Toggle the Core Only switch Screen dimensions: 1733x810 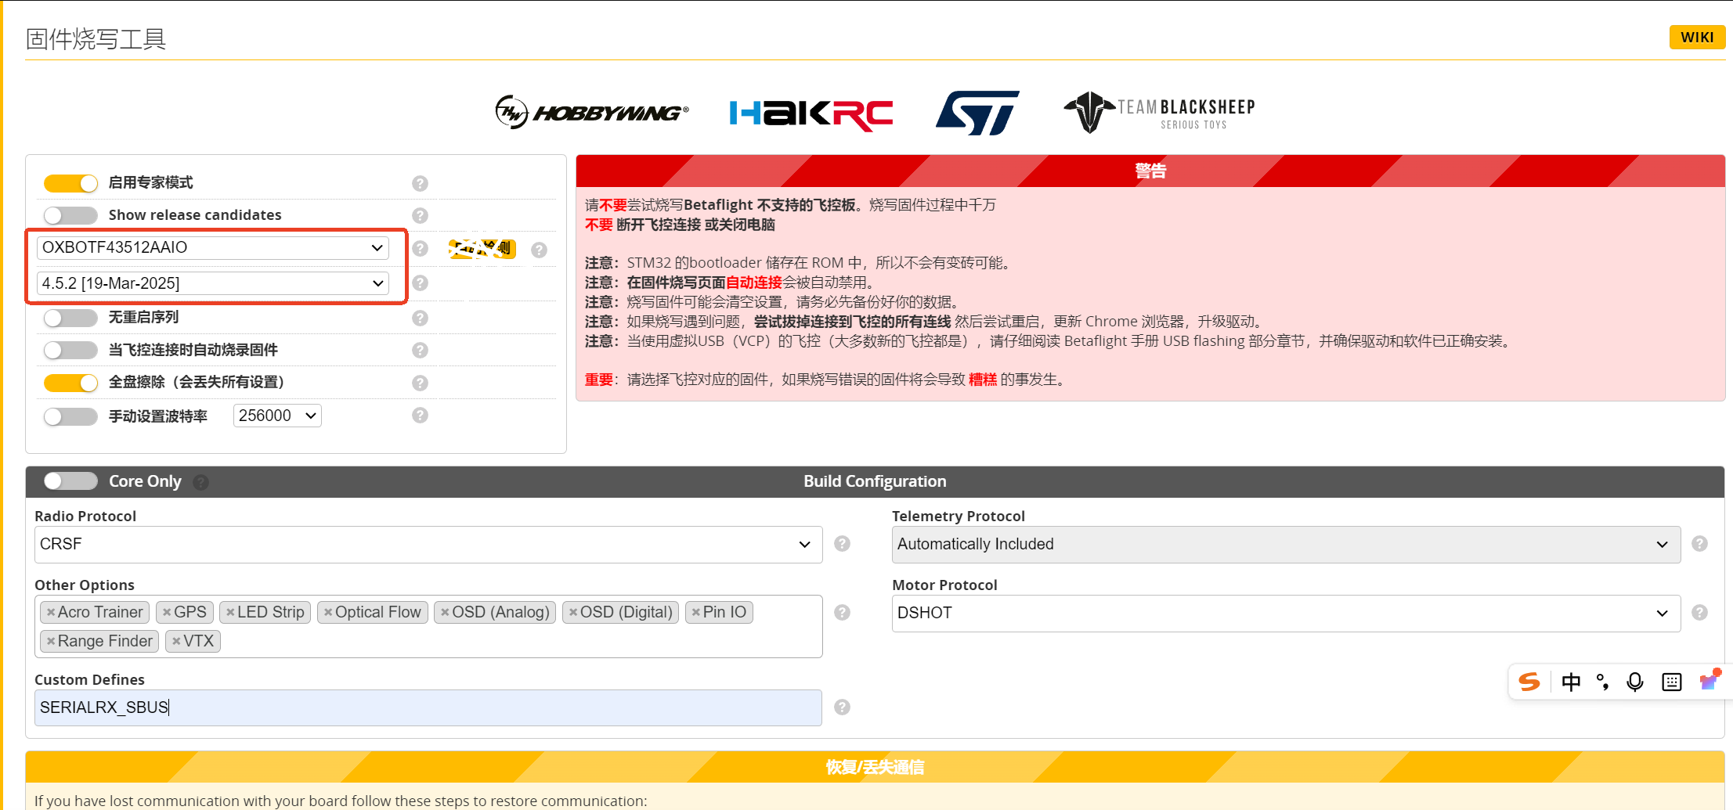(70, 481)
